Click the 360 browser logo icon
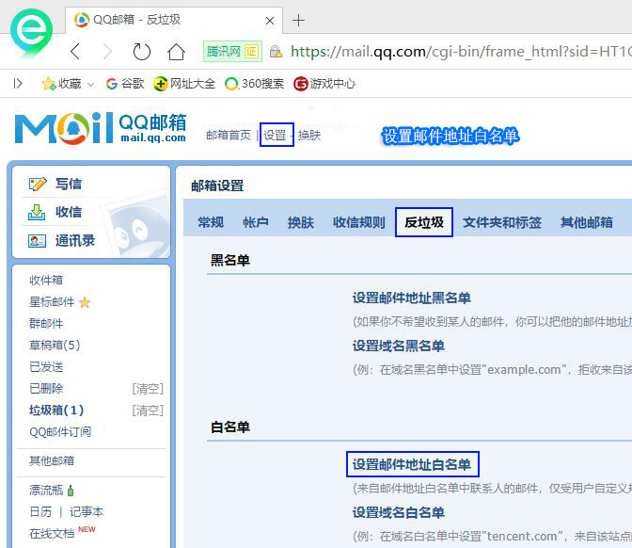 (31, 33)
